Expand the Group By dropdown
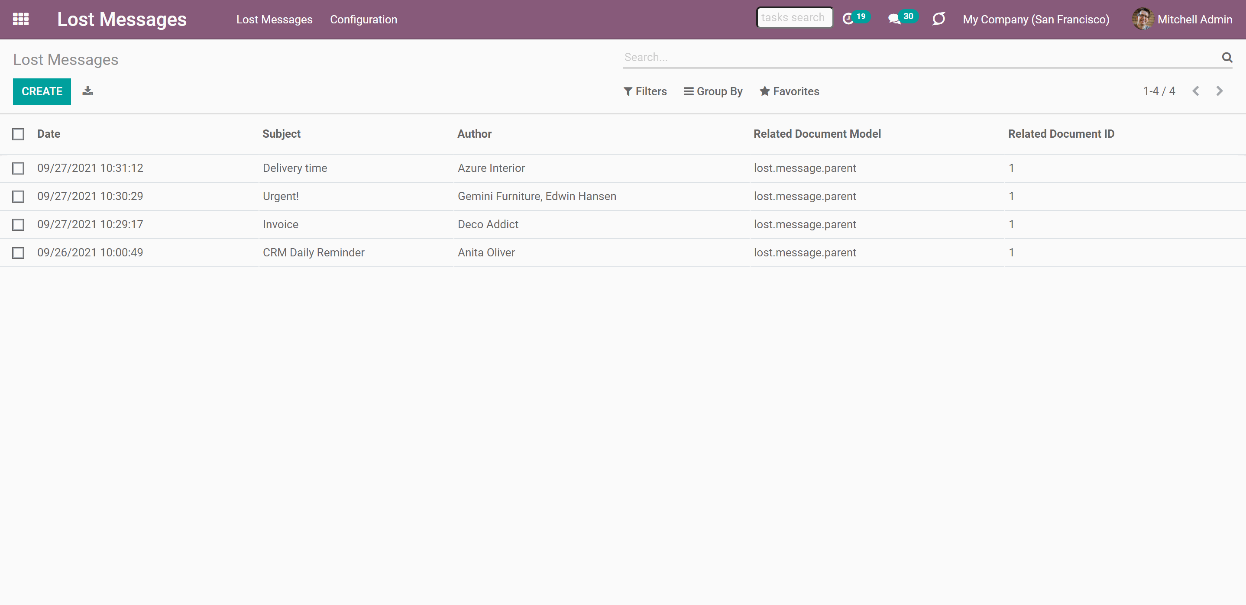Screen dimensions: 1246x605 pyautogui.click(x=713, y=91)
